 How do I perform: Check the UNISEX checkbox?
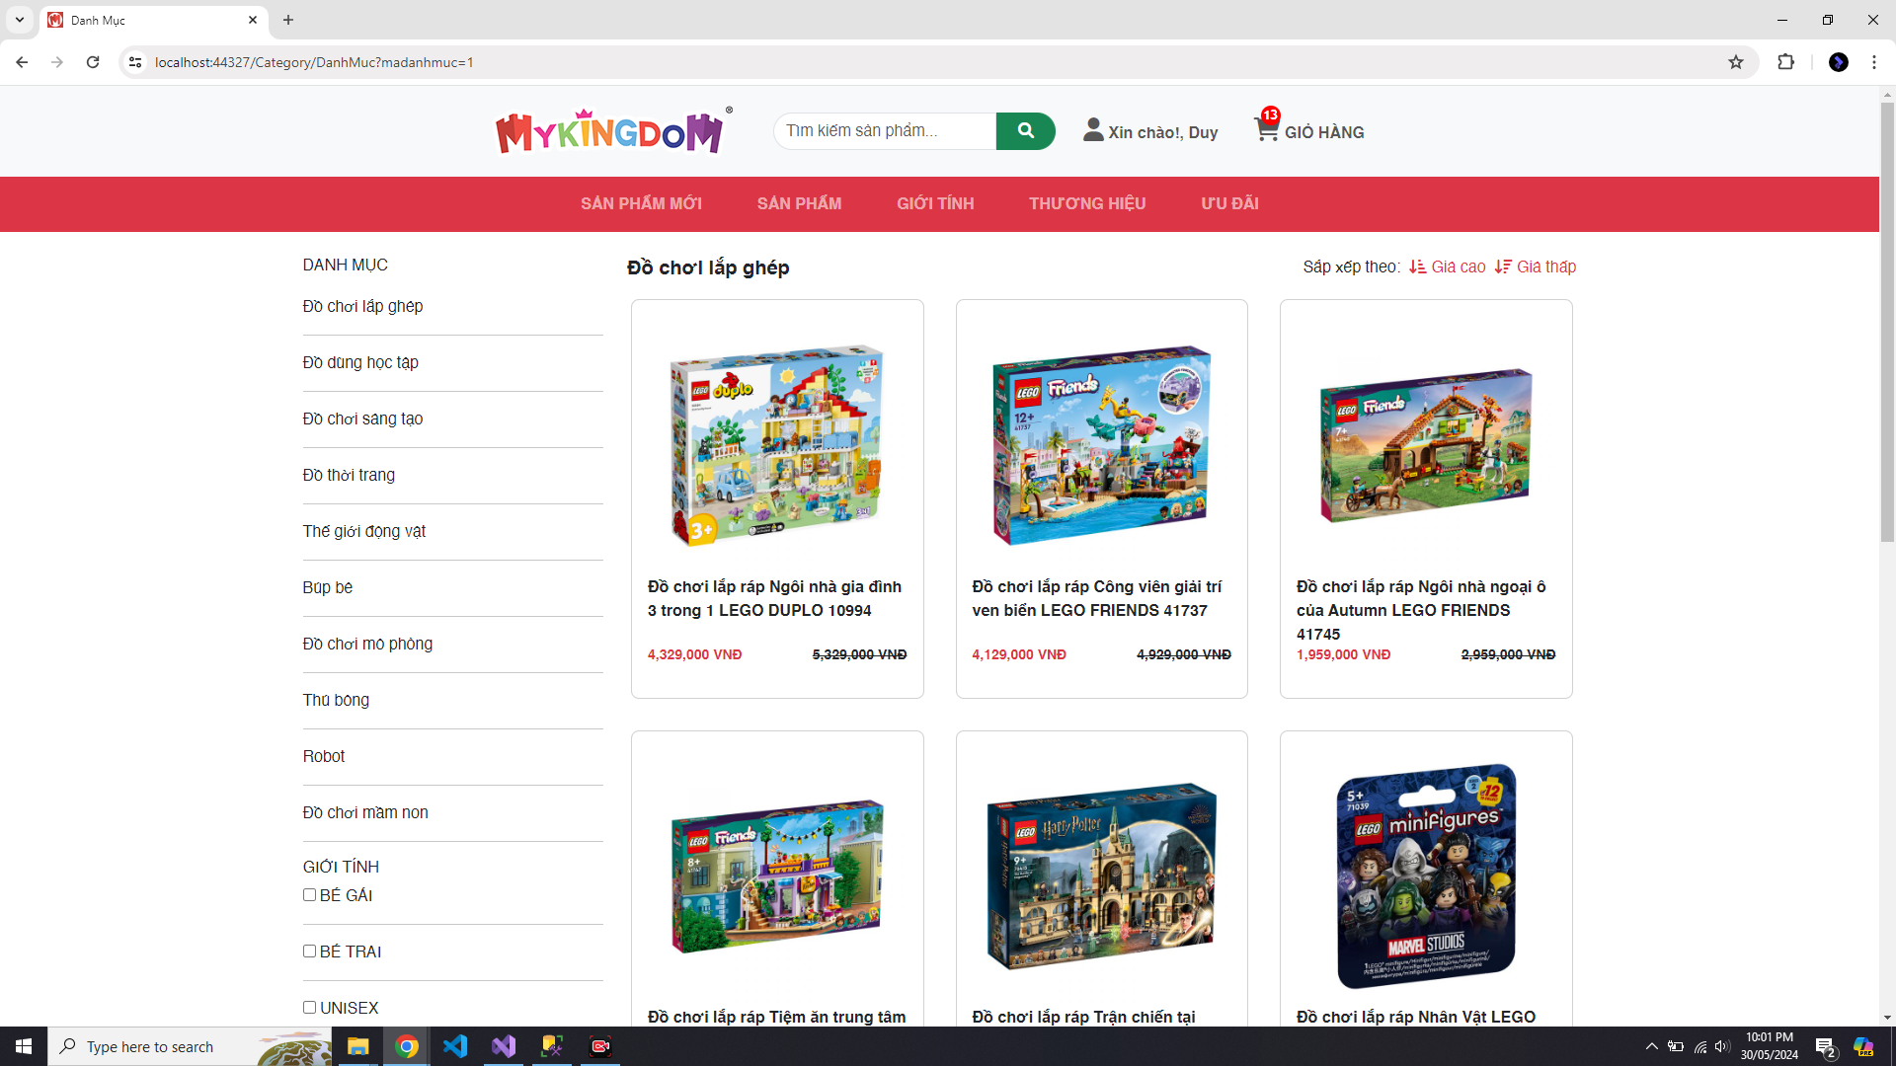coord(309,1008)
